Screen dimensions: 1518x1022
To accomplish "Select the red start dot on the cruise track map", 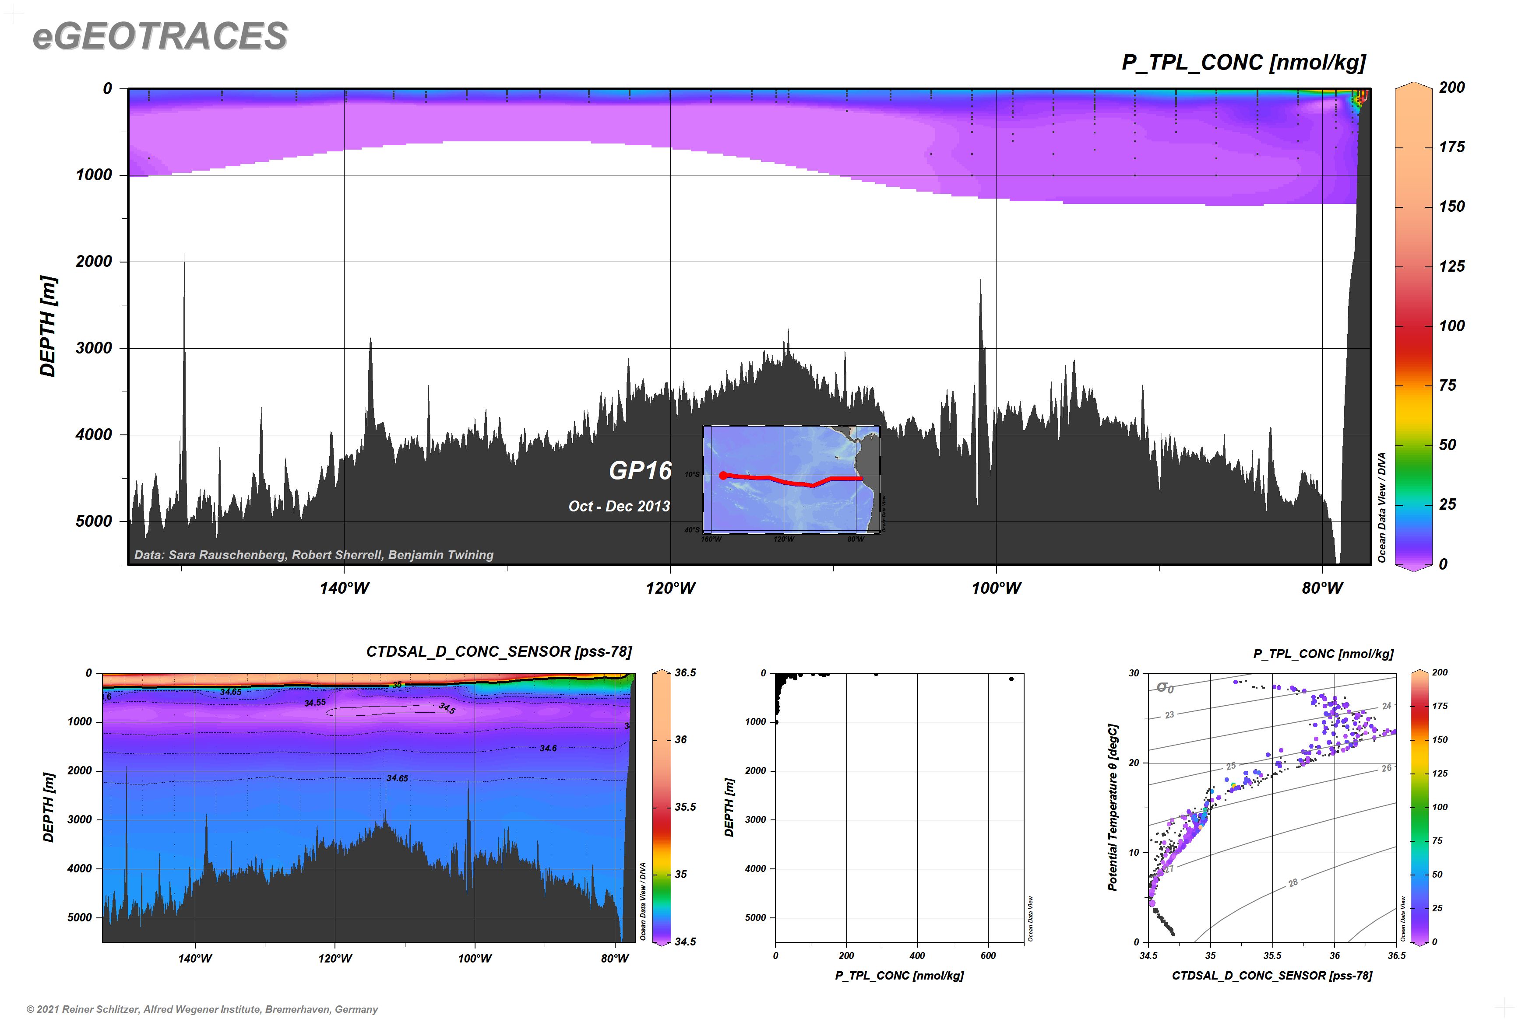I will (723, 475).
